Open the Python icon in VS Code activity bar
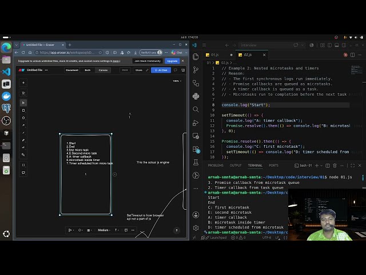The image size is (366, 275). (x=196, y=96)
